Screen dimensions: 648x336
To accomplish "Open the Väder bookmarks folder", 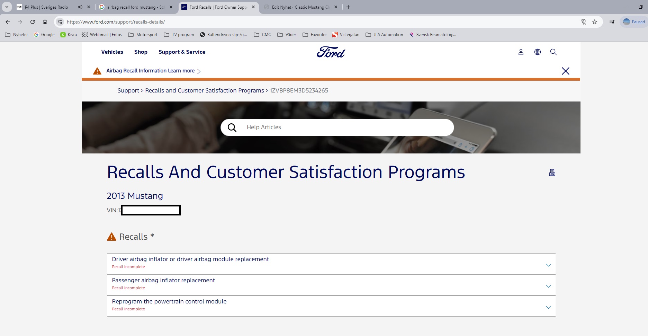I will 287,35.
